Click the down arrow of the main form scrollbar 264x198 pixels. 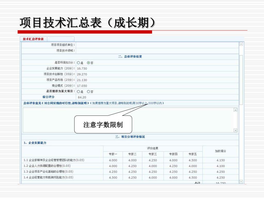tap(241, 182)
